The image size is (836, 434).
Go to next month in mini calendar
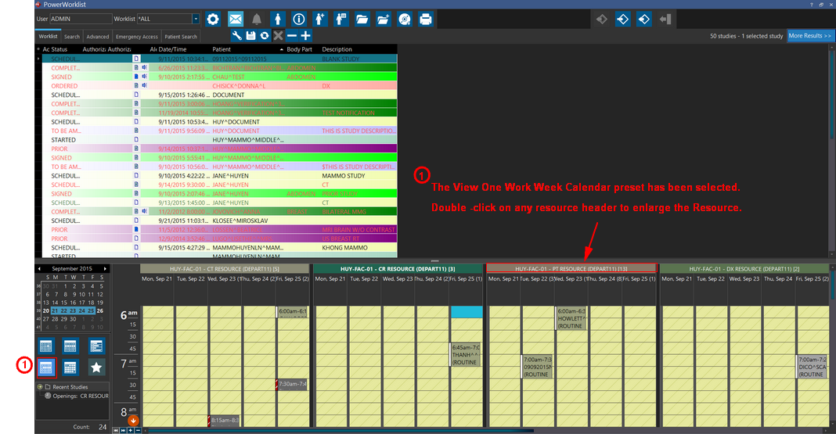[106, 268]
